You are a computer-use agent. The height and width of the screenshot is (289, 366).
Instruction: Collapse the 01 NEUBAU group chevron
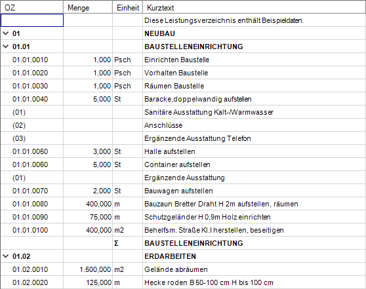[x=6, y=33]
